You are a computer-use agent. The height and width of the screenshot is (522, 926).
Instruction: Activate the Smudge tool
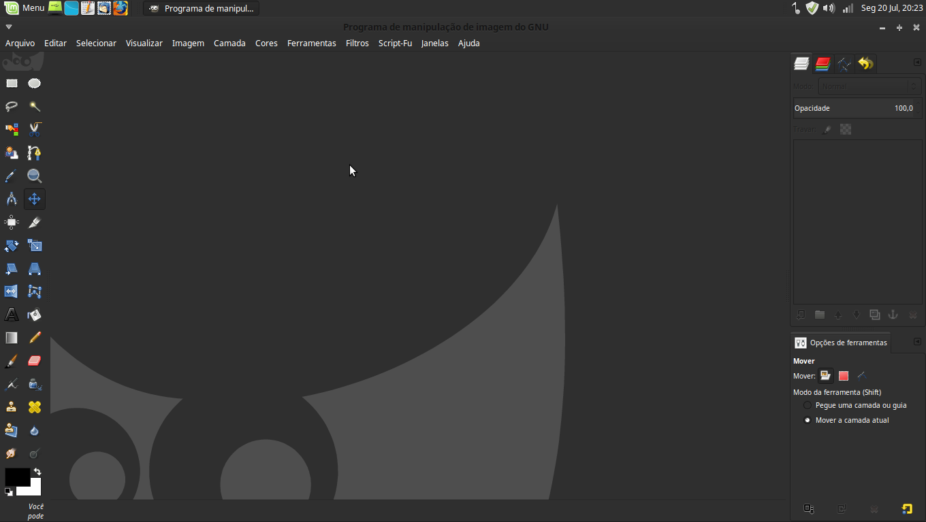(12, 453)
